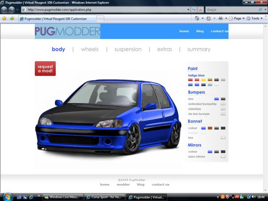Screen dimensions: 268x201
Task: Click the 'request a mod!' button
Action: [x=45, y=69]
